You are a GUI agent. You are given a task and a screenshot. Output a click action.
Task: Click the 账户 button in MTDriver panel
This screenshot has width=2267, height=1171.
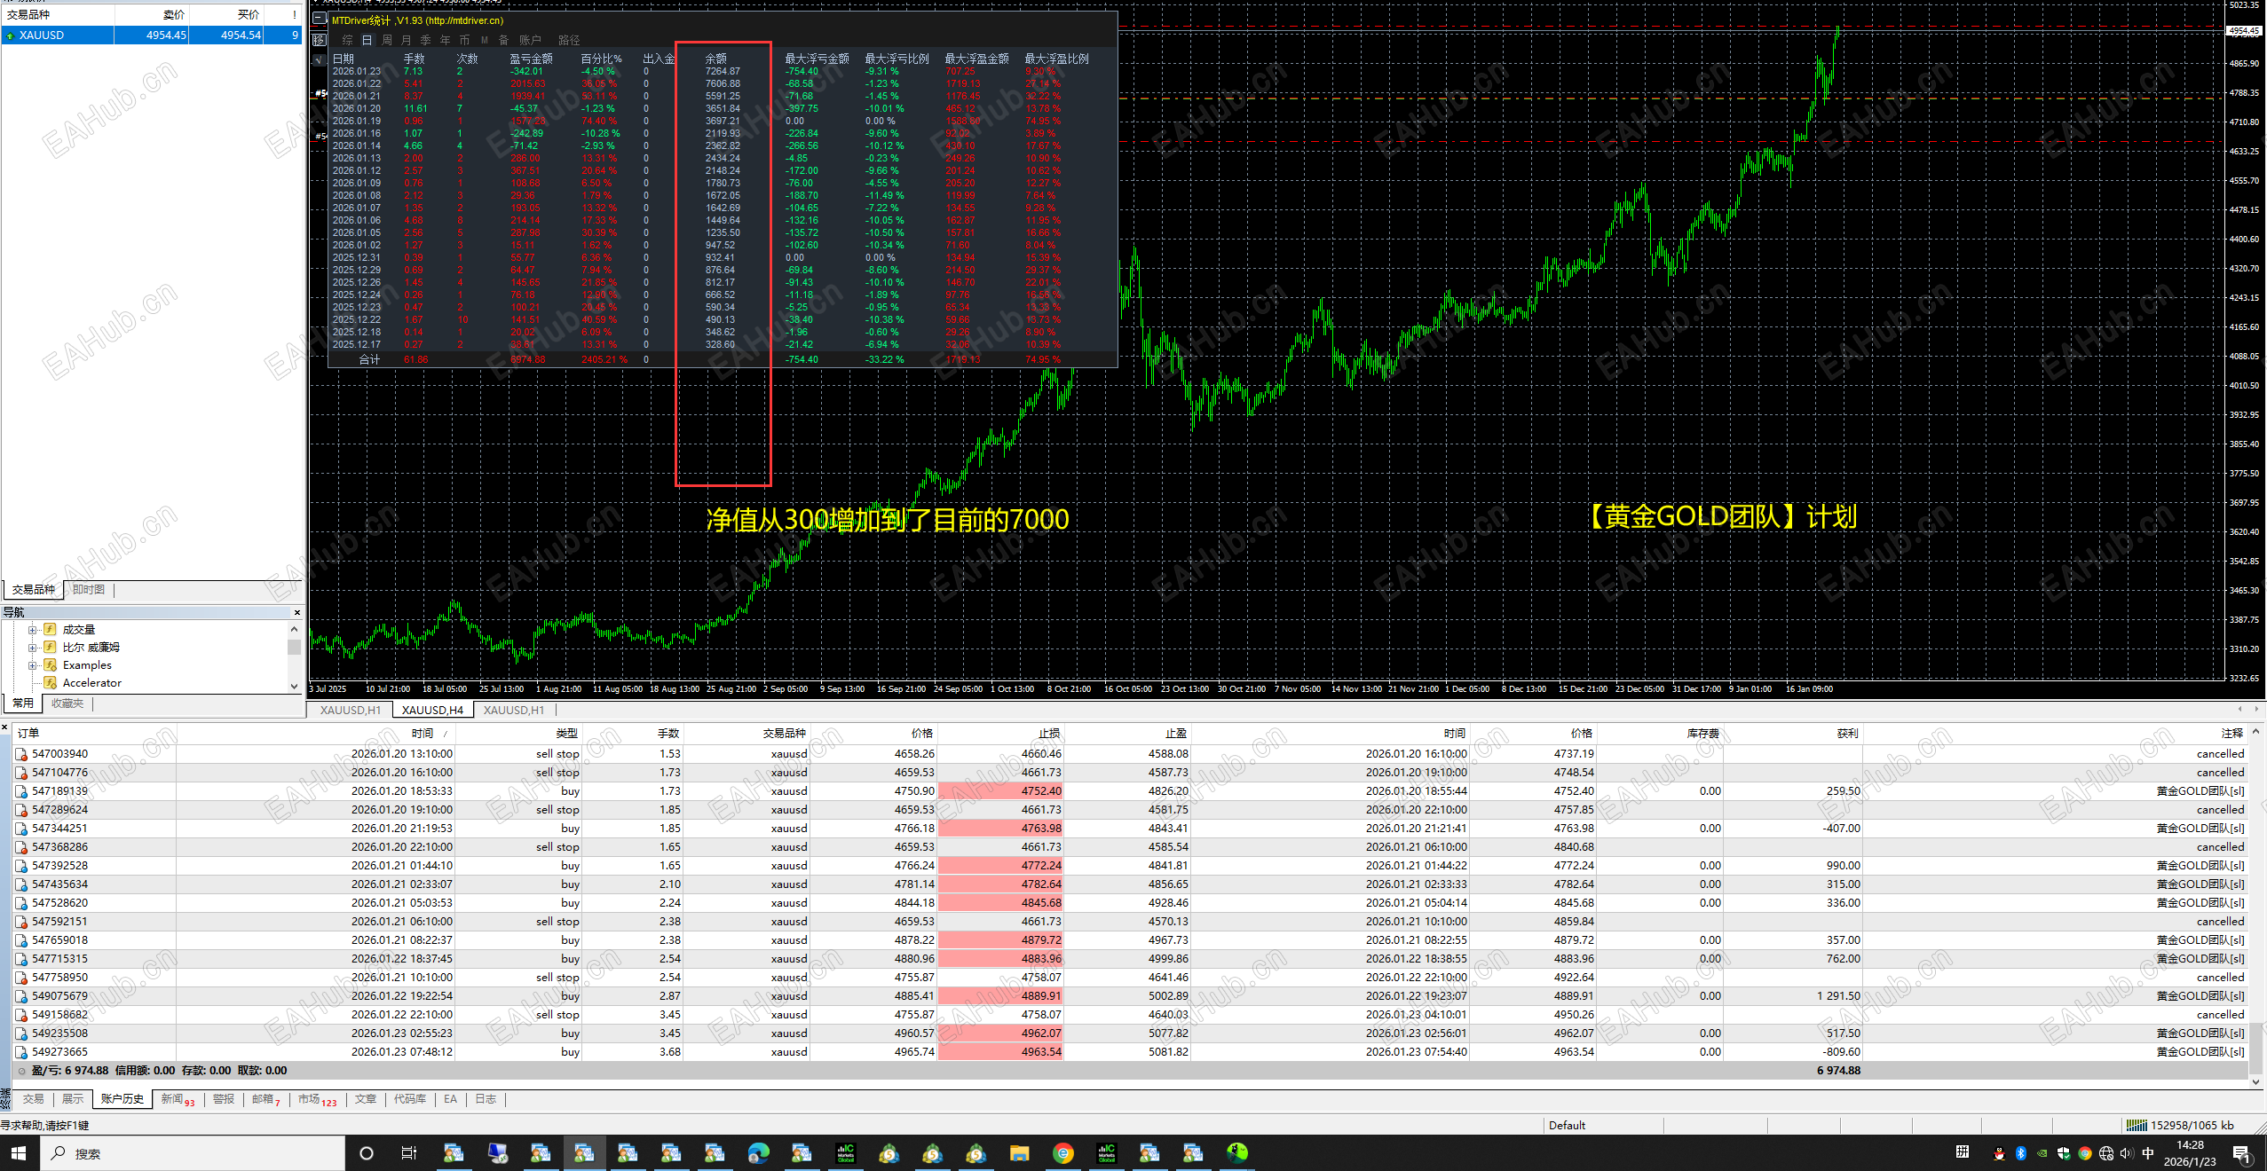click(x=530, y=40)
